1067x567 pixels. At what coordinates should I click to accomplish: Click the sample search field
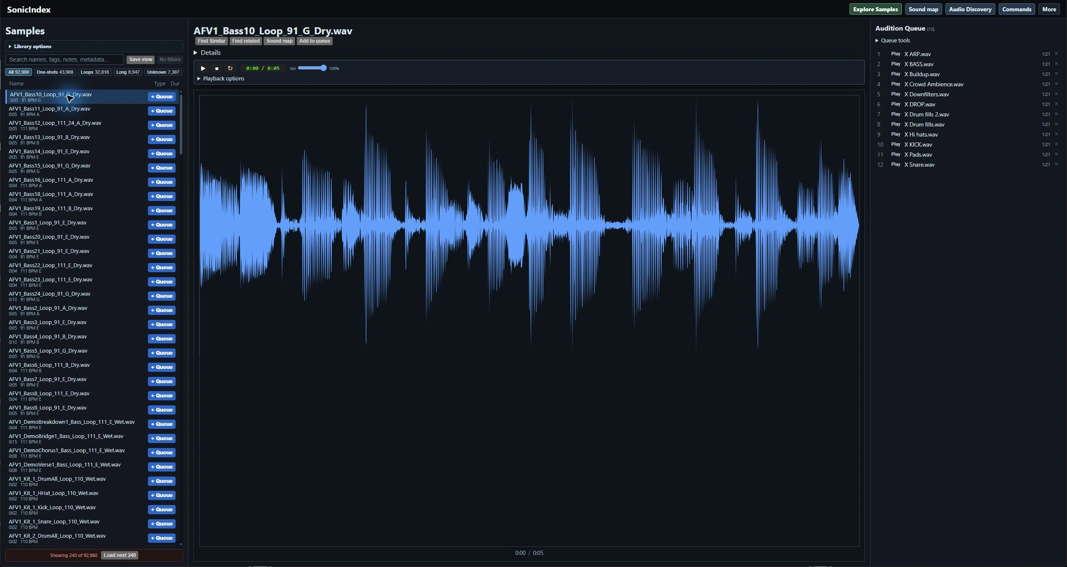coord(65,59)
